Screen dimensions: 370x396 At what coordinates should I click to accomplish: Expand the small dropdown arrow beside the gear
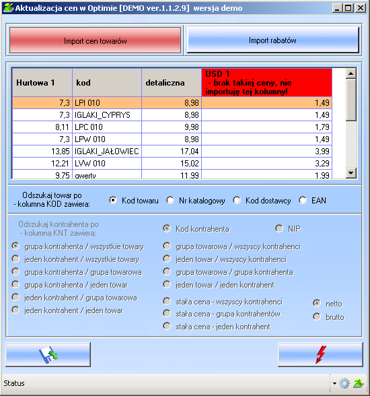click(334, 383)
